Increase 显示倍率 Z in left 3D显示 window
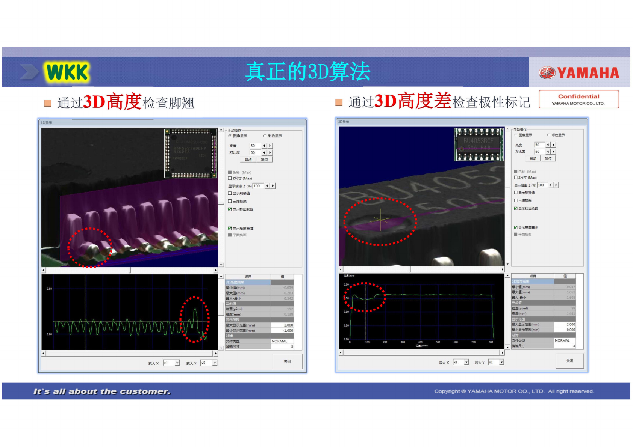Image resolution: width=633 pixels, height=447 pixels. [273, 186]
